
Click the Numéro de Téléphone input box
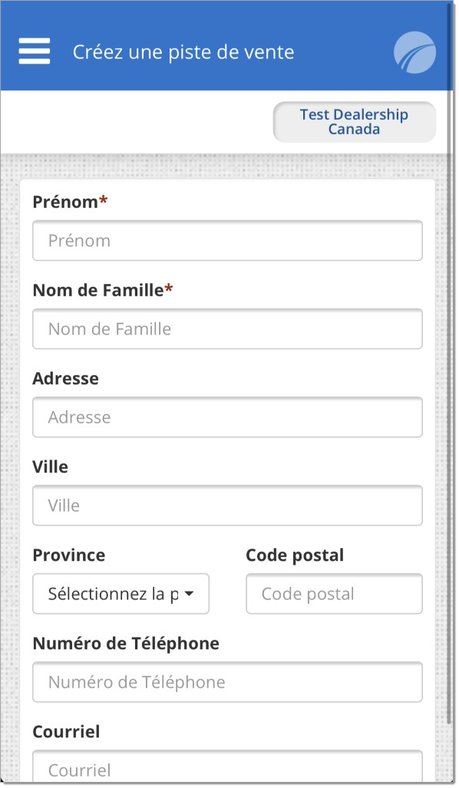click(x=227, y=682)
